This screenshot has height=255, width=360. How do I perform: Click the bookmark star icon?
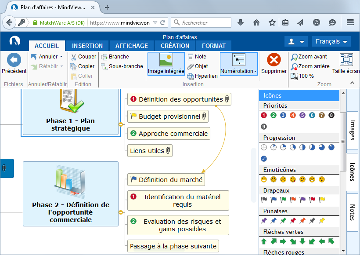(272, 22)
